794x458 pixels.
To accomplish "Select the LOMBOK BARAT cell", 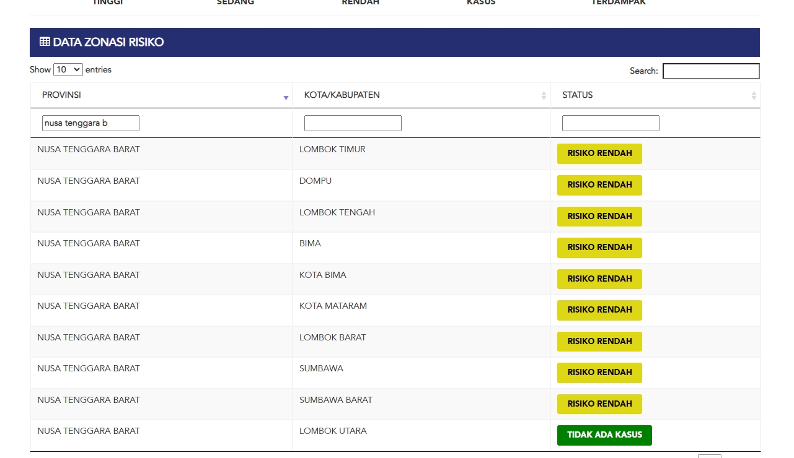I will (x=421, y=342).
